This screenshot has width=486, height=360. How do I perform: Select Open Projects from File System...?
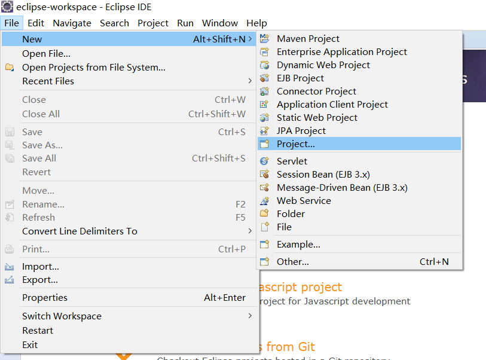[x=129, y=68]
